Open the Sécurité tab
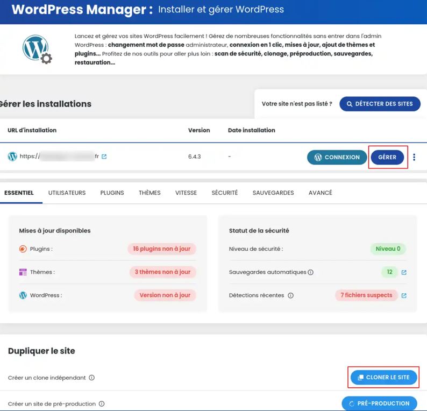This screenshot has height=411, width=427. (x=225, y=193)
